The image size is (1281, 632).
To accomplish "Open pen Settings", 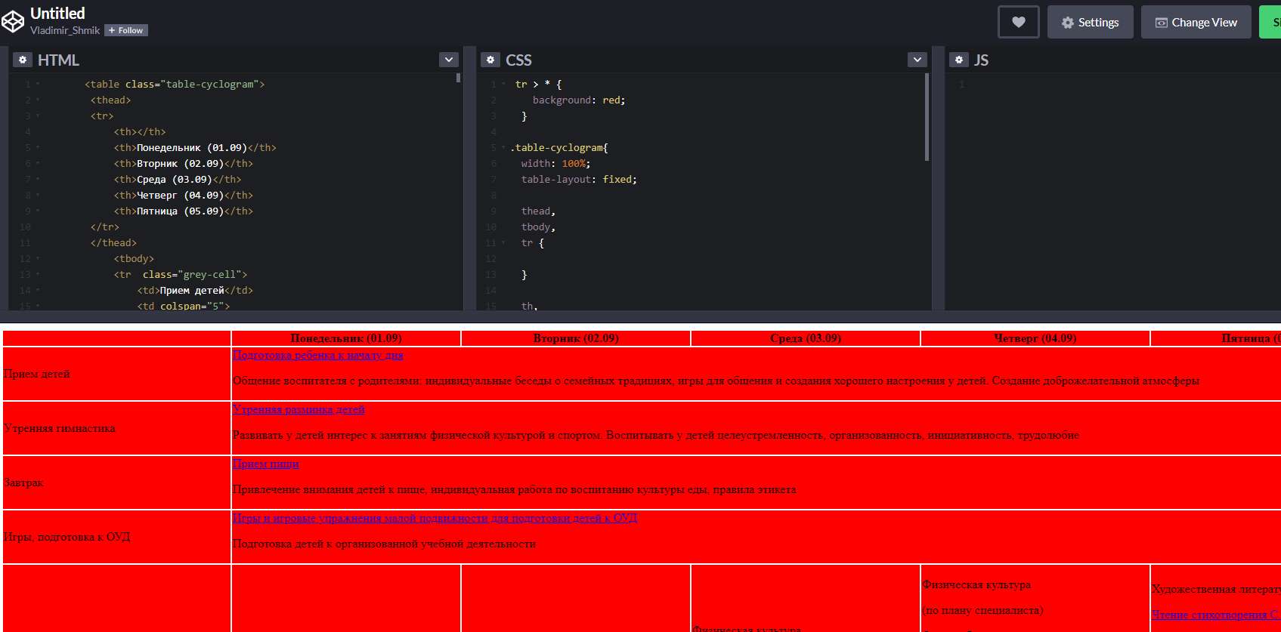I will (x=1090, y=22).
